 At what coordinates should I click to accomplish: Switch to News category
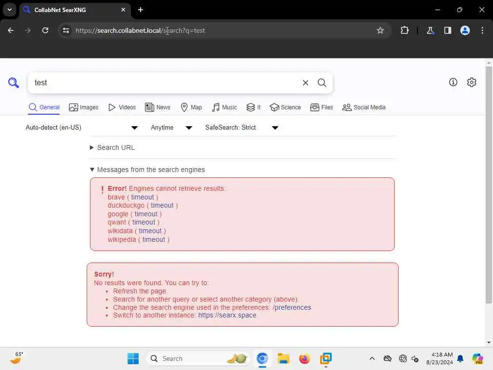157,107
